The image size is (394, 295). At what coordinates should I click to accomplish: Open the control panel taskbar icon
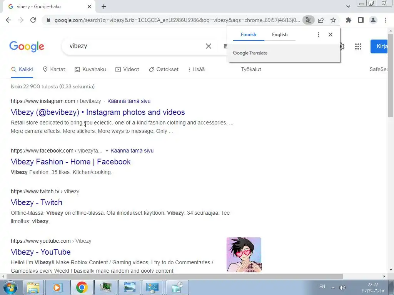152,287
